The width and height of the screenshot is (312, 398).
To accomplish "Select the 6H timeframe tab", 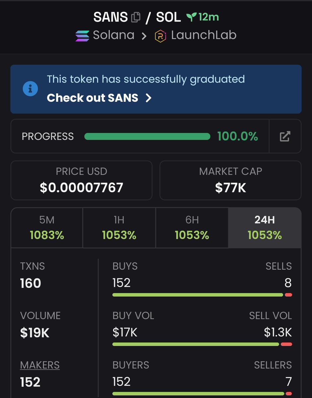I will click(x=192, y=228).
